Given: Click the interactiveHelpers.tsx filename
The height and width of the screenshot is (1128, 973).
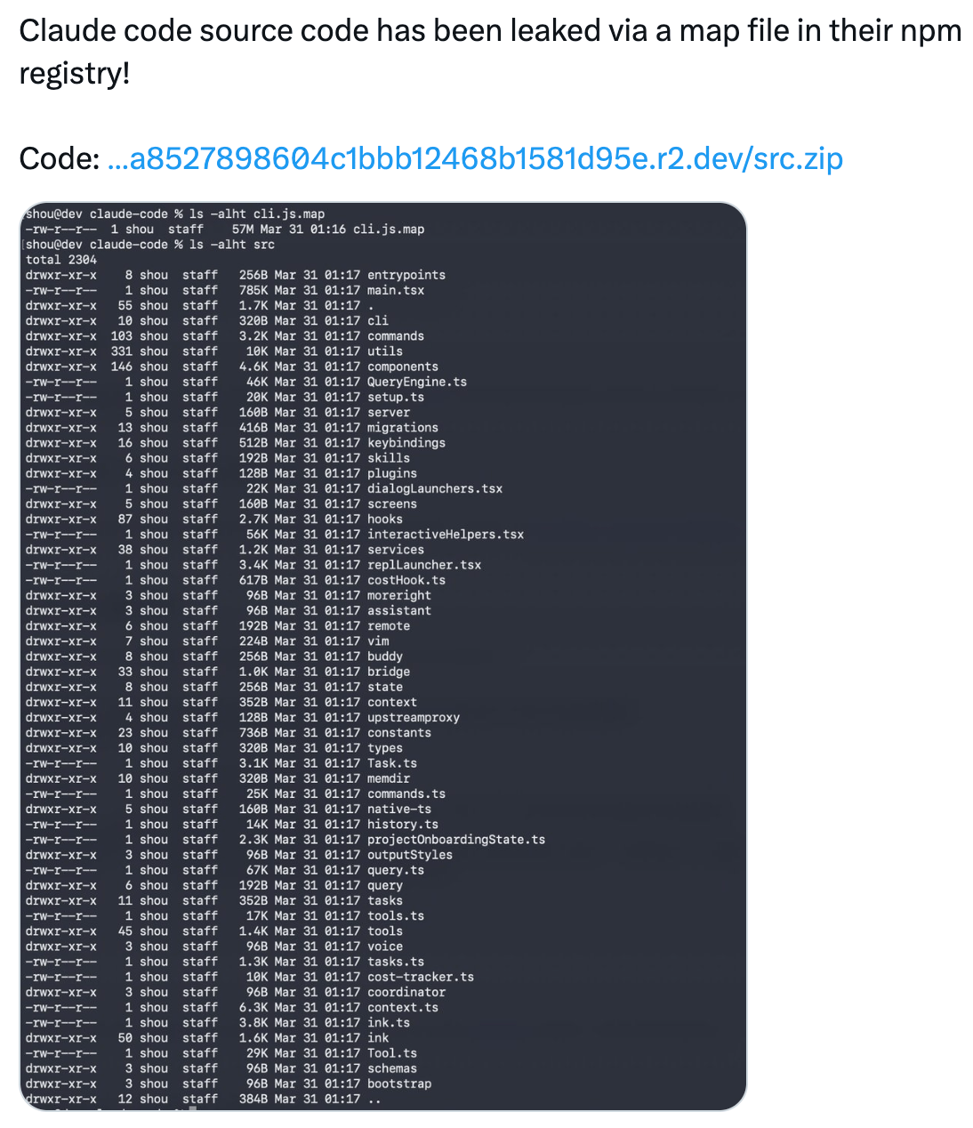Looking at the screenshot, I should click(x=445, y=535).
